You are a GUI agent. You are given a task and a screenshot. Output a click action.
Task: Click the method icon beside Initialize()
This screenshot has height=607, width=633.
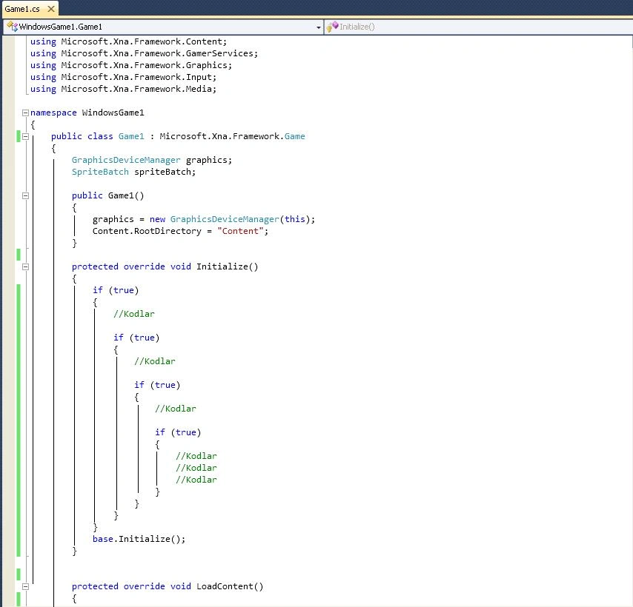pyautogui.click(x=332, y=27)
